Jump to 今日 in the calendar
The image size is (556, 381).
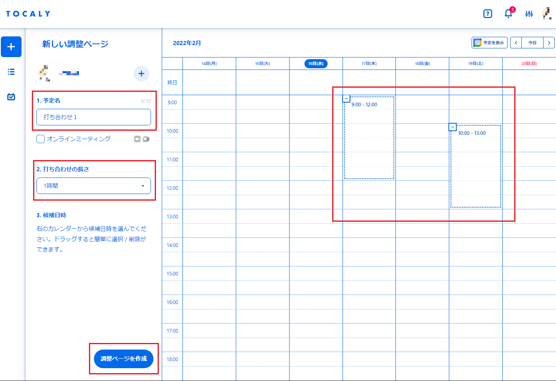[532, 43]
